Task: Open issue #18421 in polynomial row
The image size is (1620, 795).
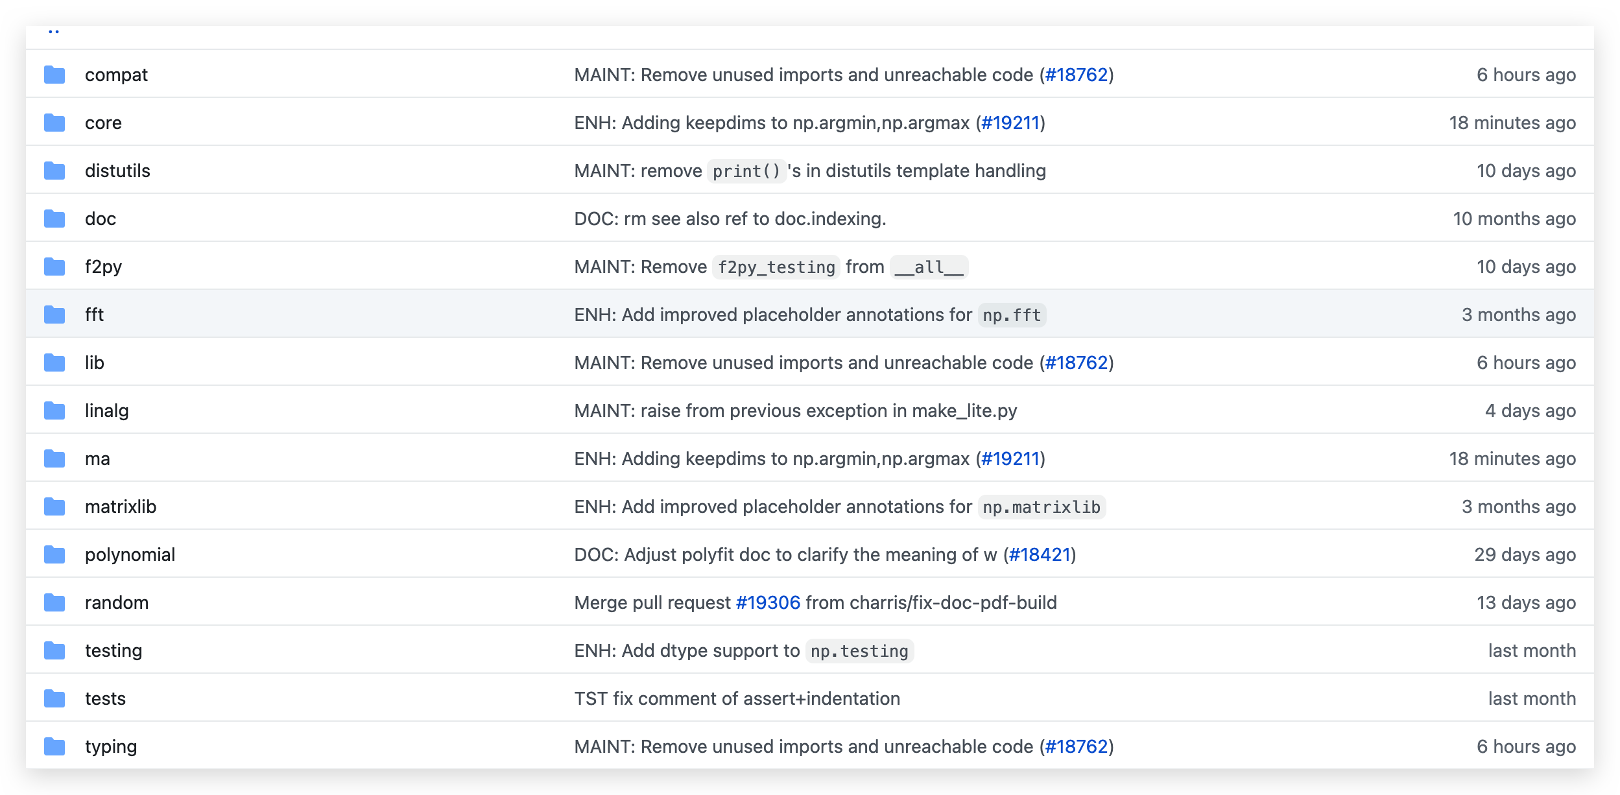Action: pyautogui.click(x=1039, y=555)
